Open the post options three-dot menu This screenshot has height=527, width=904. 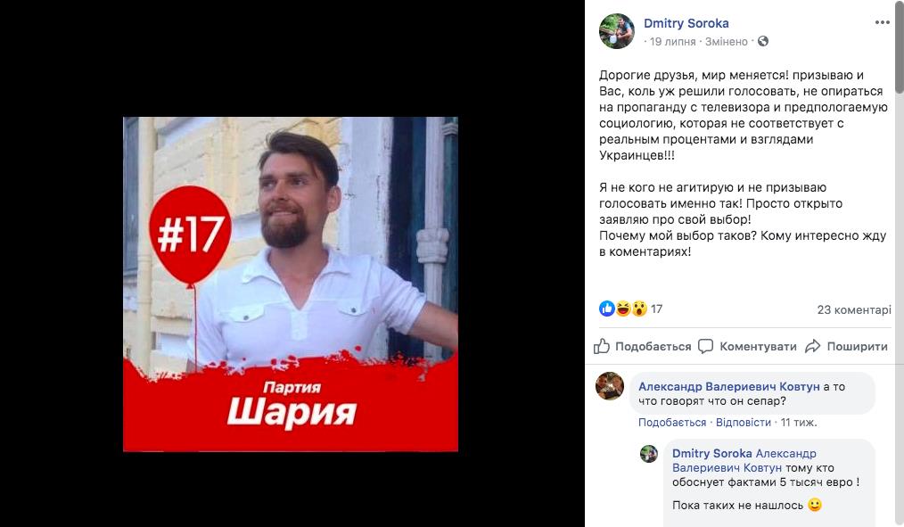coord(882,22)
